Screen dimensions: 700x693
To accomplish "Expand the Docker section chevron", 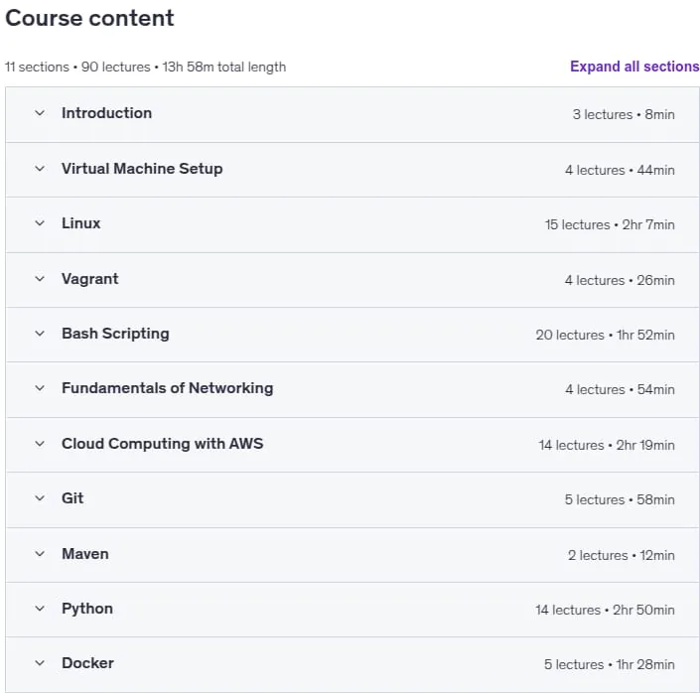I will [x=40, y=663].
